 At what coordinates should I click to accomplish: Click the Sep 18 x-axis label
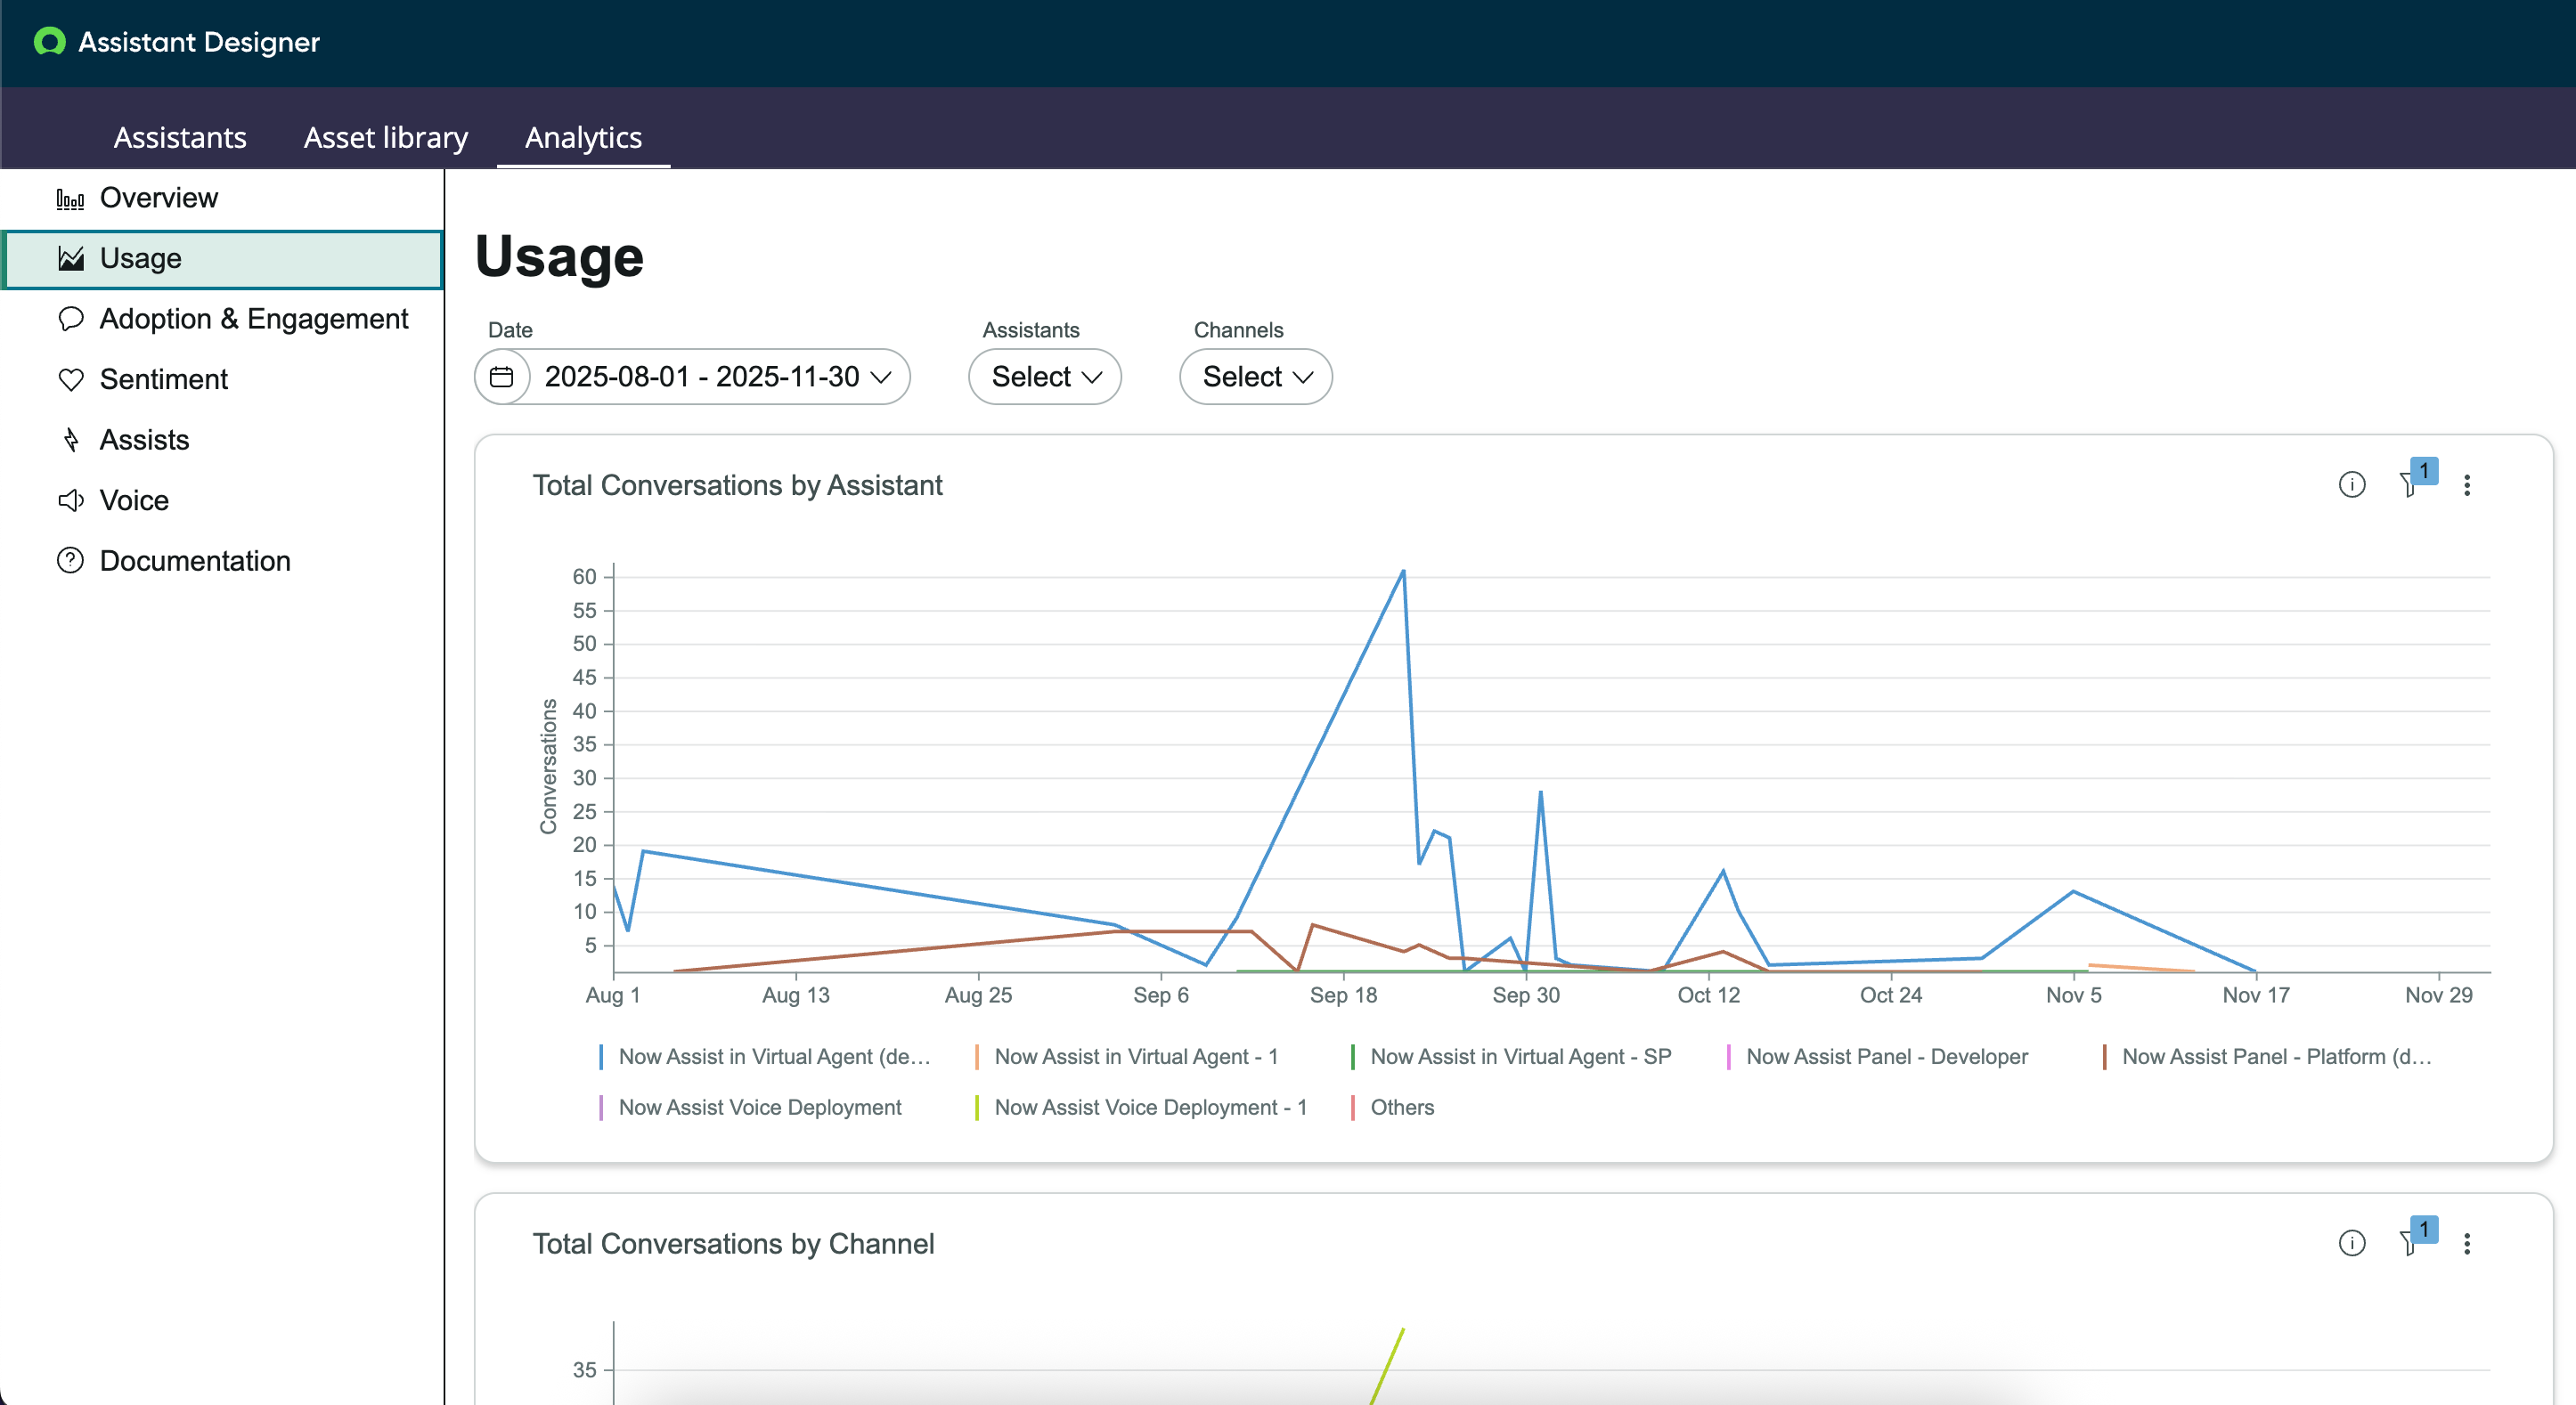[x=1343, y=995]
